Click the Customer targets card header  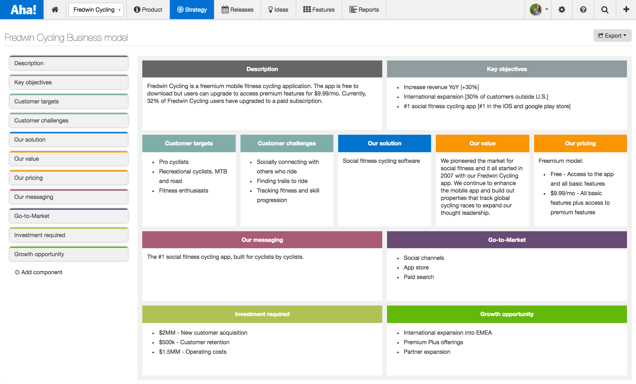tap(189, 143)
